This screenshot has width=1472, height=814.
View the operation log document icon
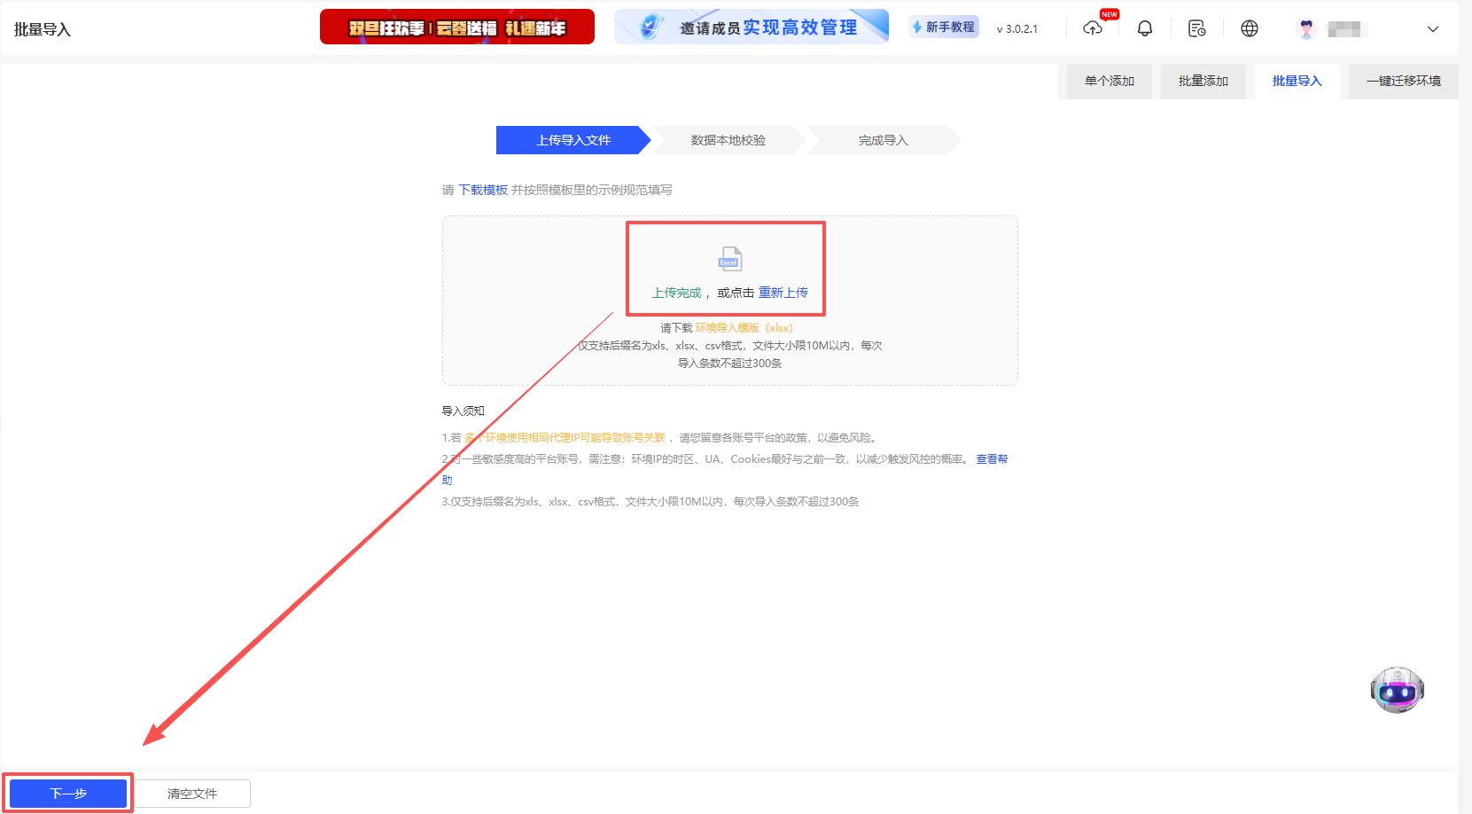pos(1196,27)
